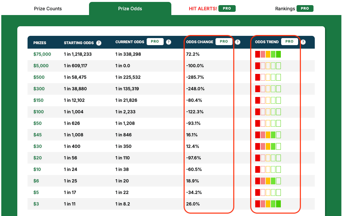The image size is (342, 216).
Task: Click the $75,000 prize link
Action: pos(42,54)
